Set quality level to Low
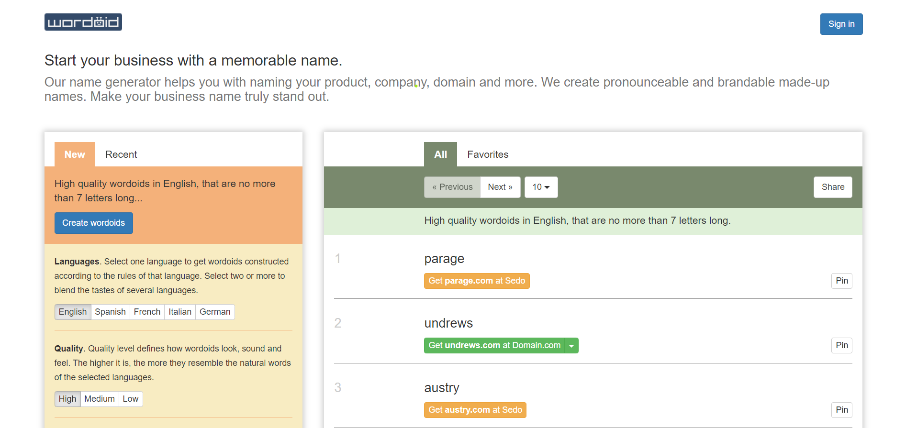Screen dimensions: 906x428 click(130, 399)
